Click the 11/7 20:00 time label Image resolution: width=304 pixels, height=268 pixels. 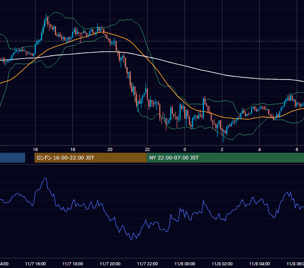point(110,264)
